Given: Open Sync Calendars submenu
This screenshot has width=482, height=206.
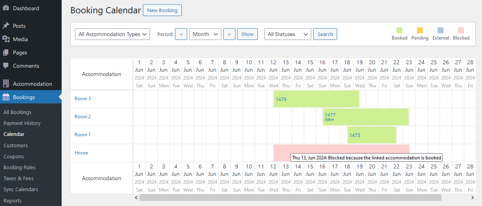Looking at the screenshot, I should pos(21,189).
